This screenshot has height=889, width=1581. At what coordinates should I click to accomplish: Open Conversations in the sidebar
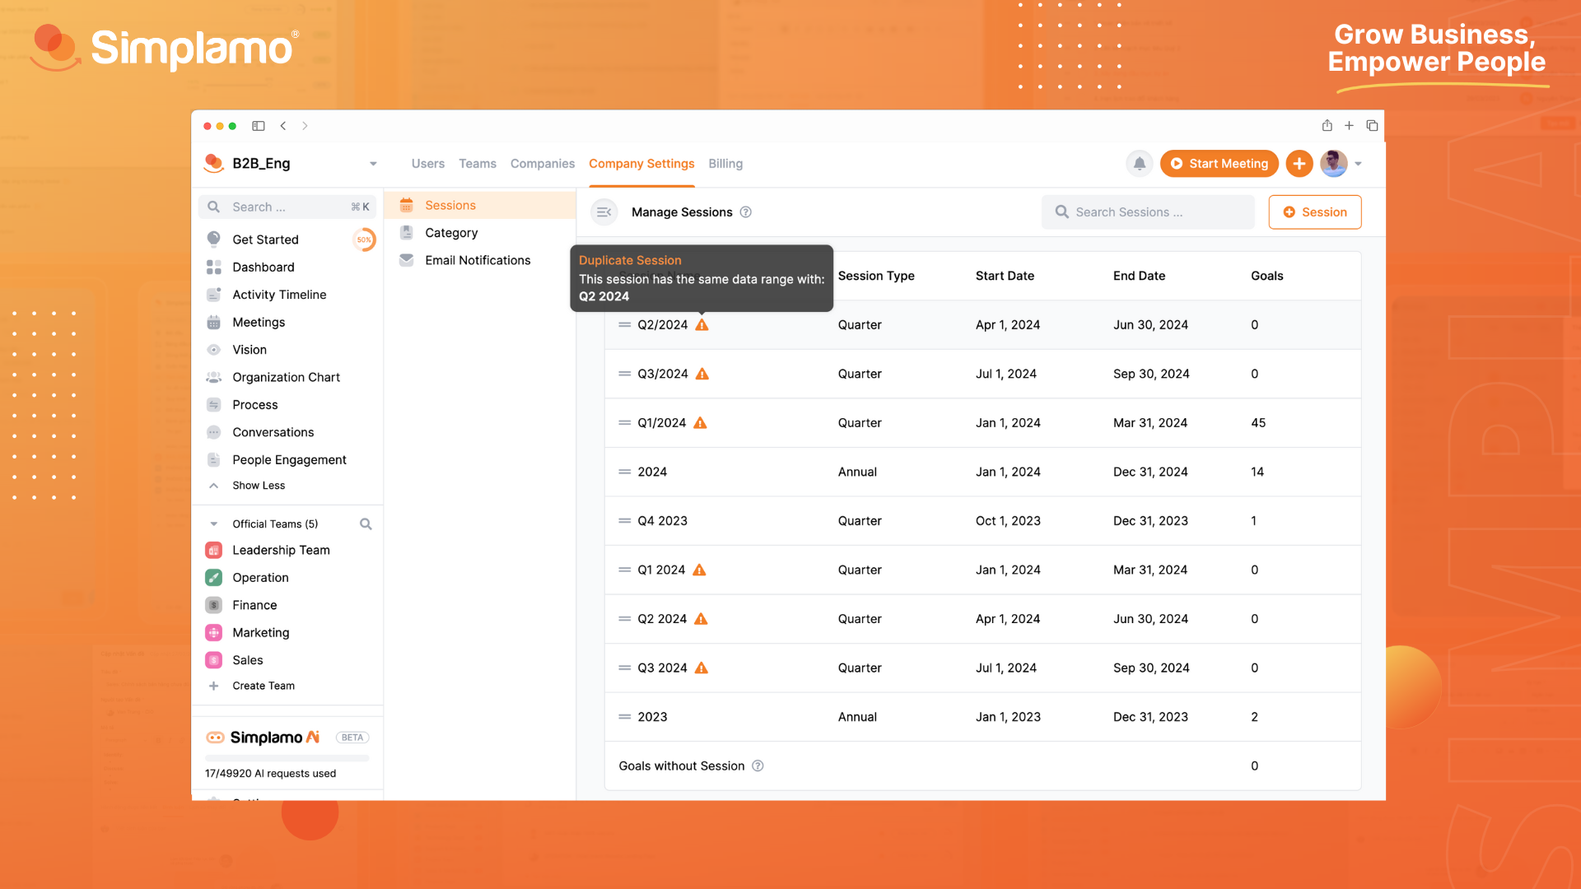click(273, 432)
